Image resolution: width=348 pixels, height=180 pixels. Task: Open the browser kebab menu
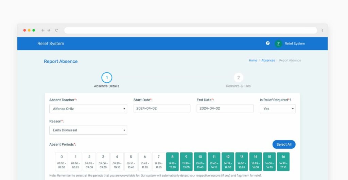(322, 30)
